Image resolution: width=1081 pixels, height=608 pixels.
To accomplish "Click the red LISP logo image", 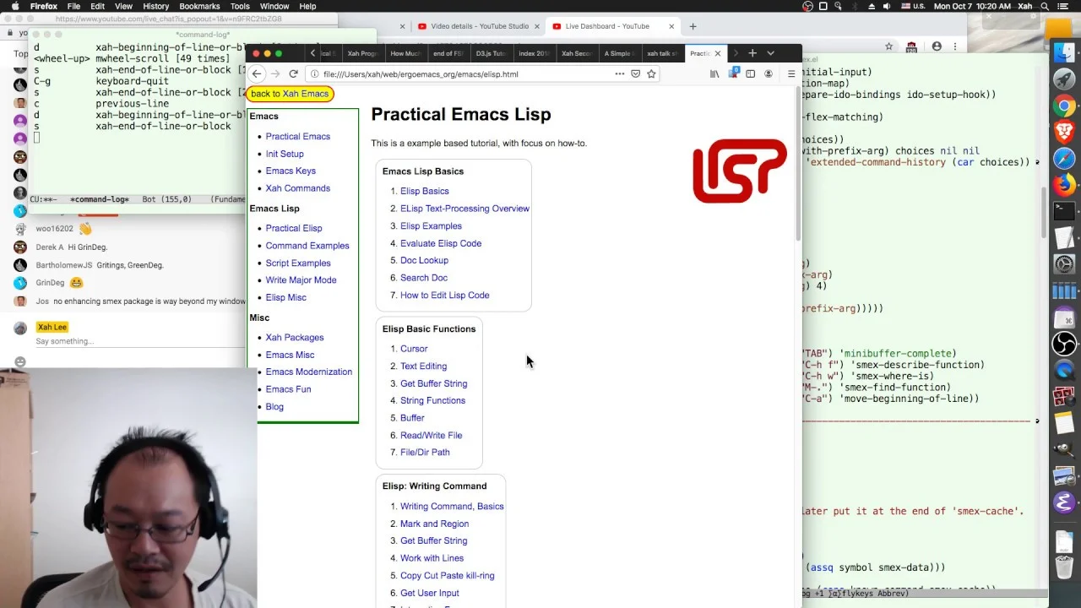I will (740, 171).
